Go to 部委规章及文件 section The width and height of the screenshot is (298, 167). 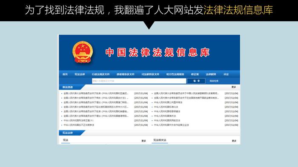[126, 74]
